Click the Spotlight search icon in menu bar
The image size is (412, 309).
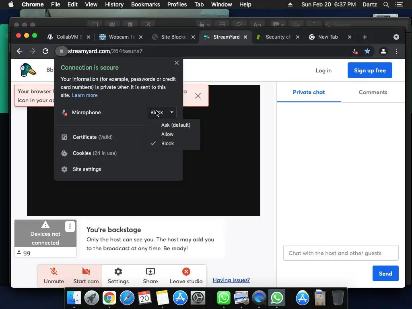tap(386, 4)
